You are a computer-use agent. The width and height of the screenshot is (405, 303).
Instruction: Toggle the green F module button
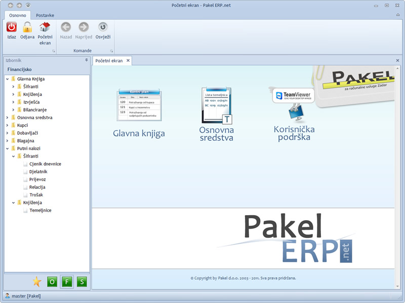point(67,282)
